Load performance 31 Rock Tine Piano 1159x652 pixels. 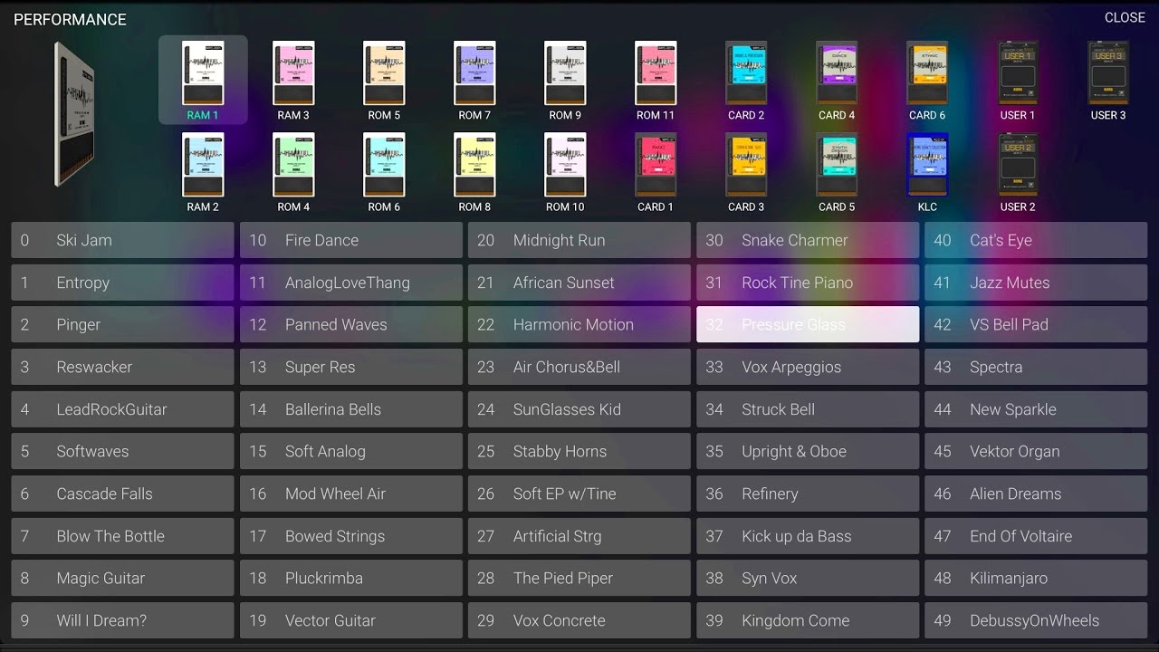click(x=808, y=283)
